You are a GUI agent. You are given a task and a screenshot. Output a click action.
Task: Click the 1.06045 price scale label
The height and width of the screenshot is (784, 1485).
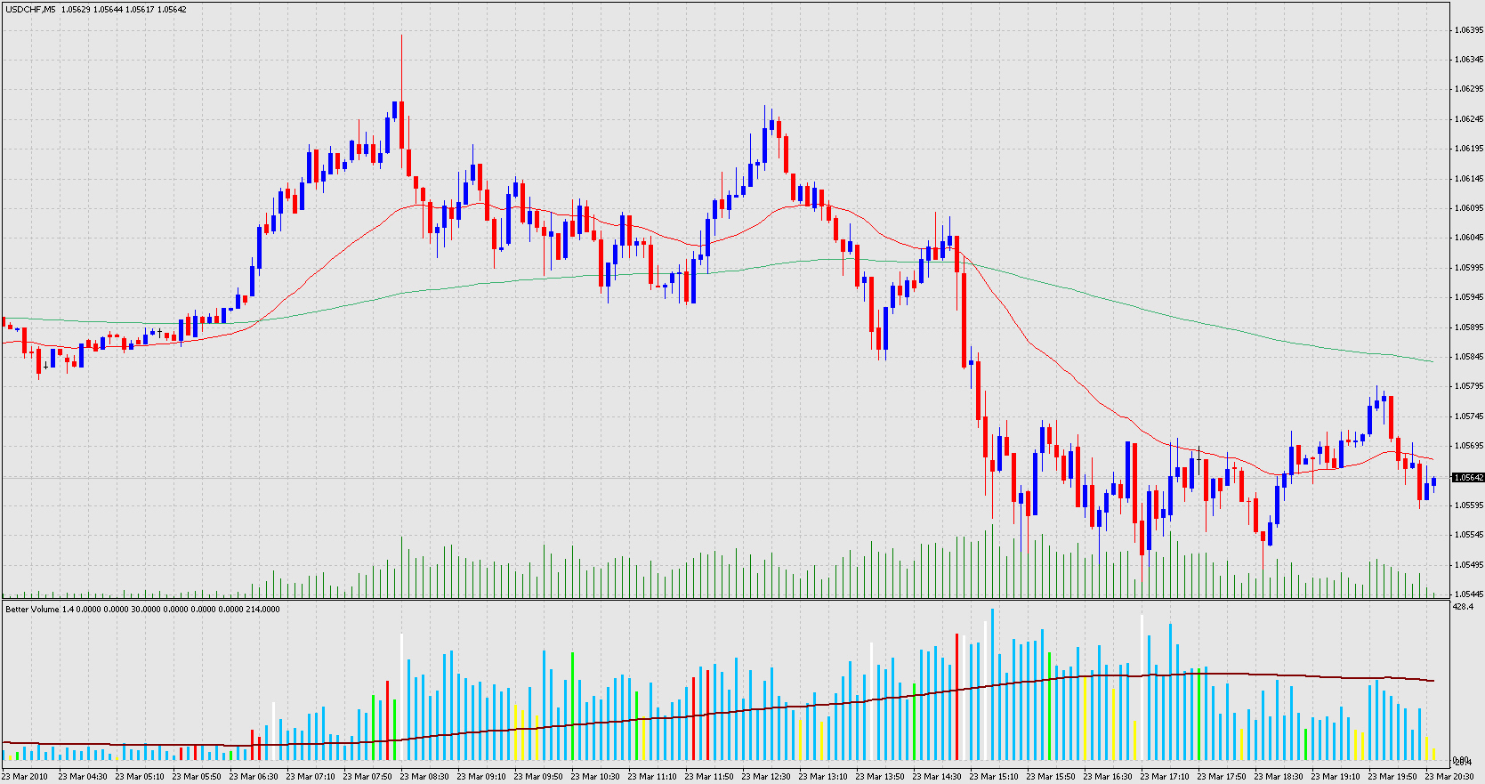tap(1468, 238)
